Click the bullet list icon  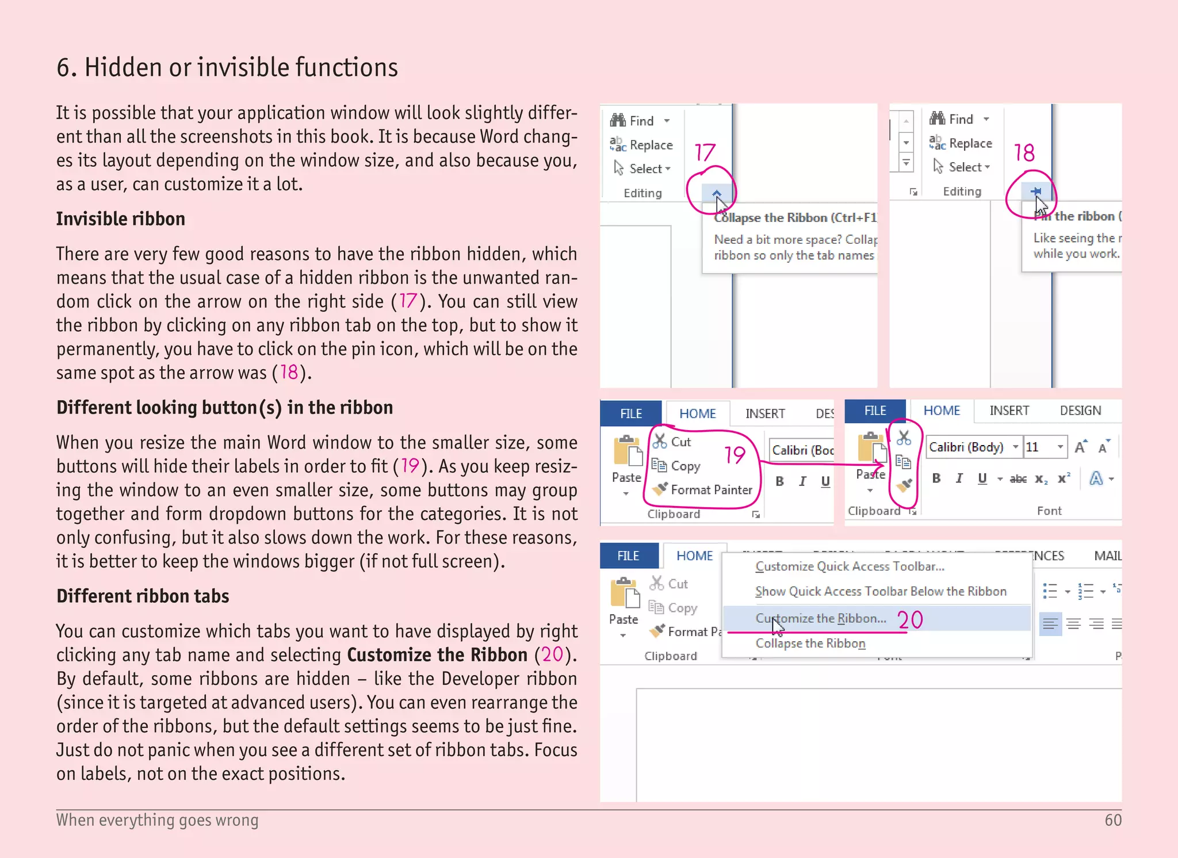(x=1050, y=591)
